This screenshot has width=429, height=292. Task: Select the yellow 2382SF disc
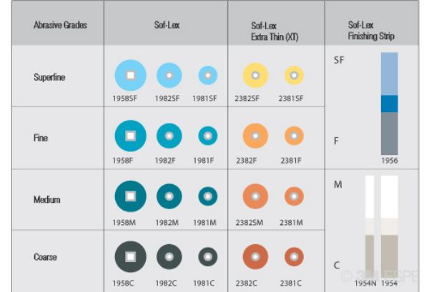click(x=255, y=75)
